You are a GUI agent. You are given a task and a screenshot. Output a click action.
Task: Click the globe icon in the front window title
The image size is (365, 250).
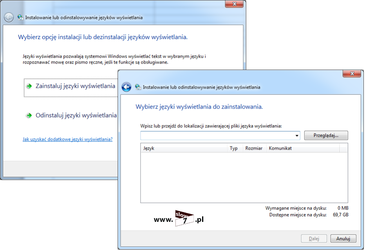pos(138,87)
